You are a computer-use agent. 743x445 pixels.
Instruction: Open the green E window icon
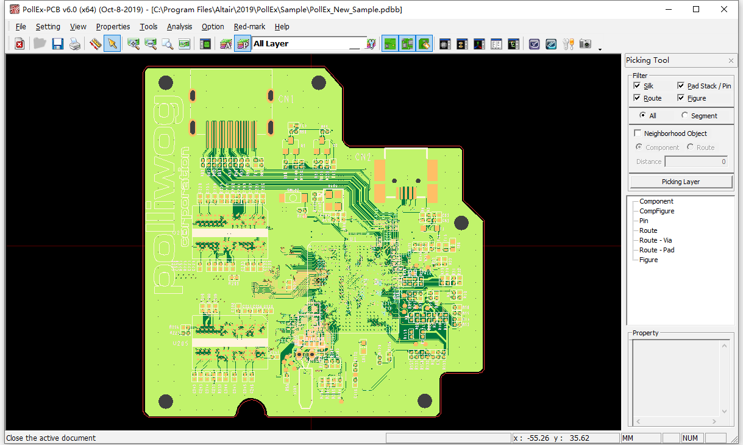click(513, 44)
